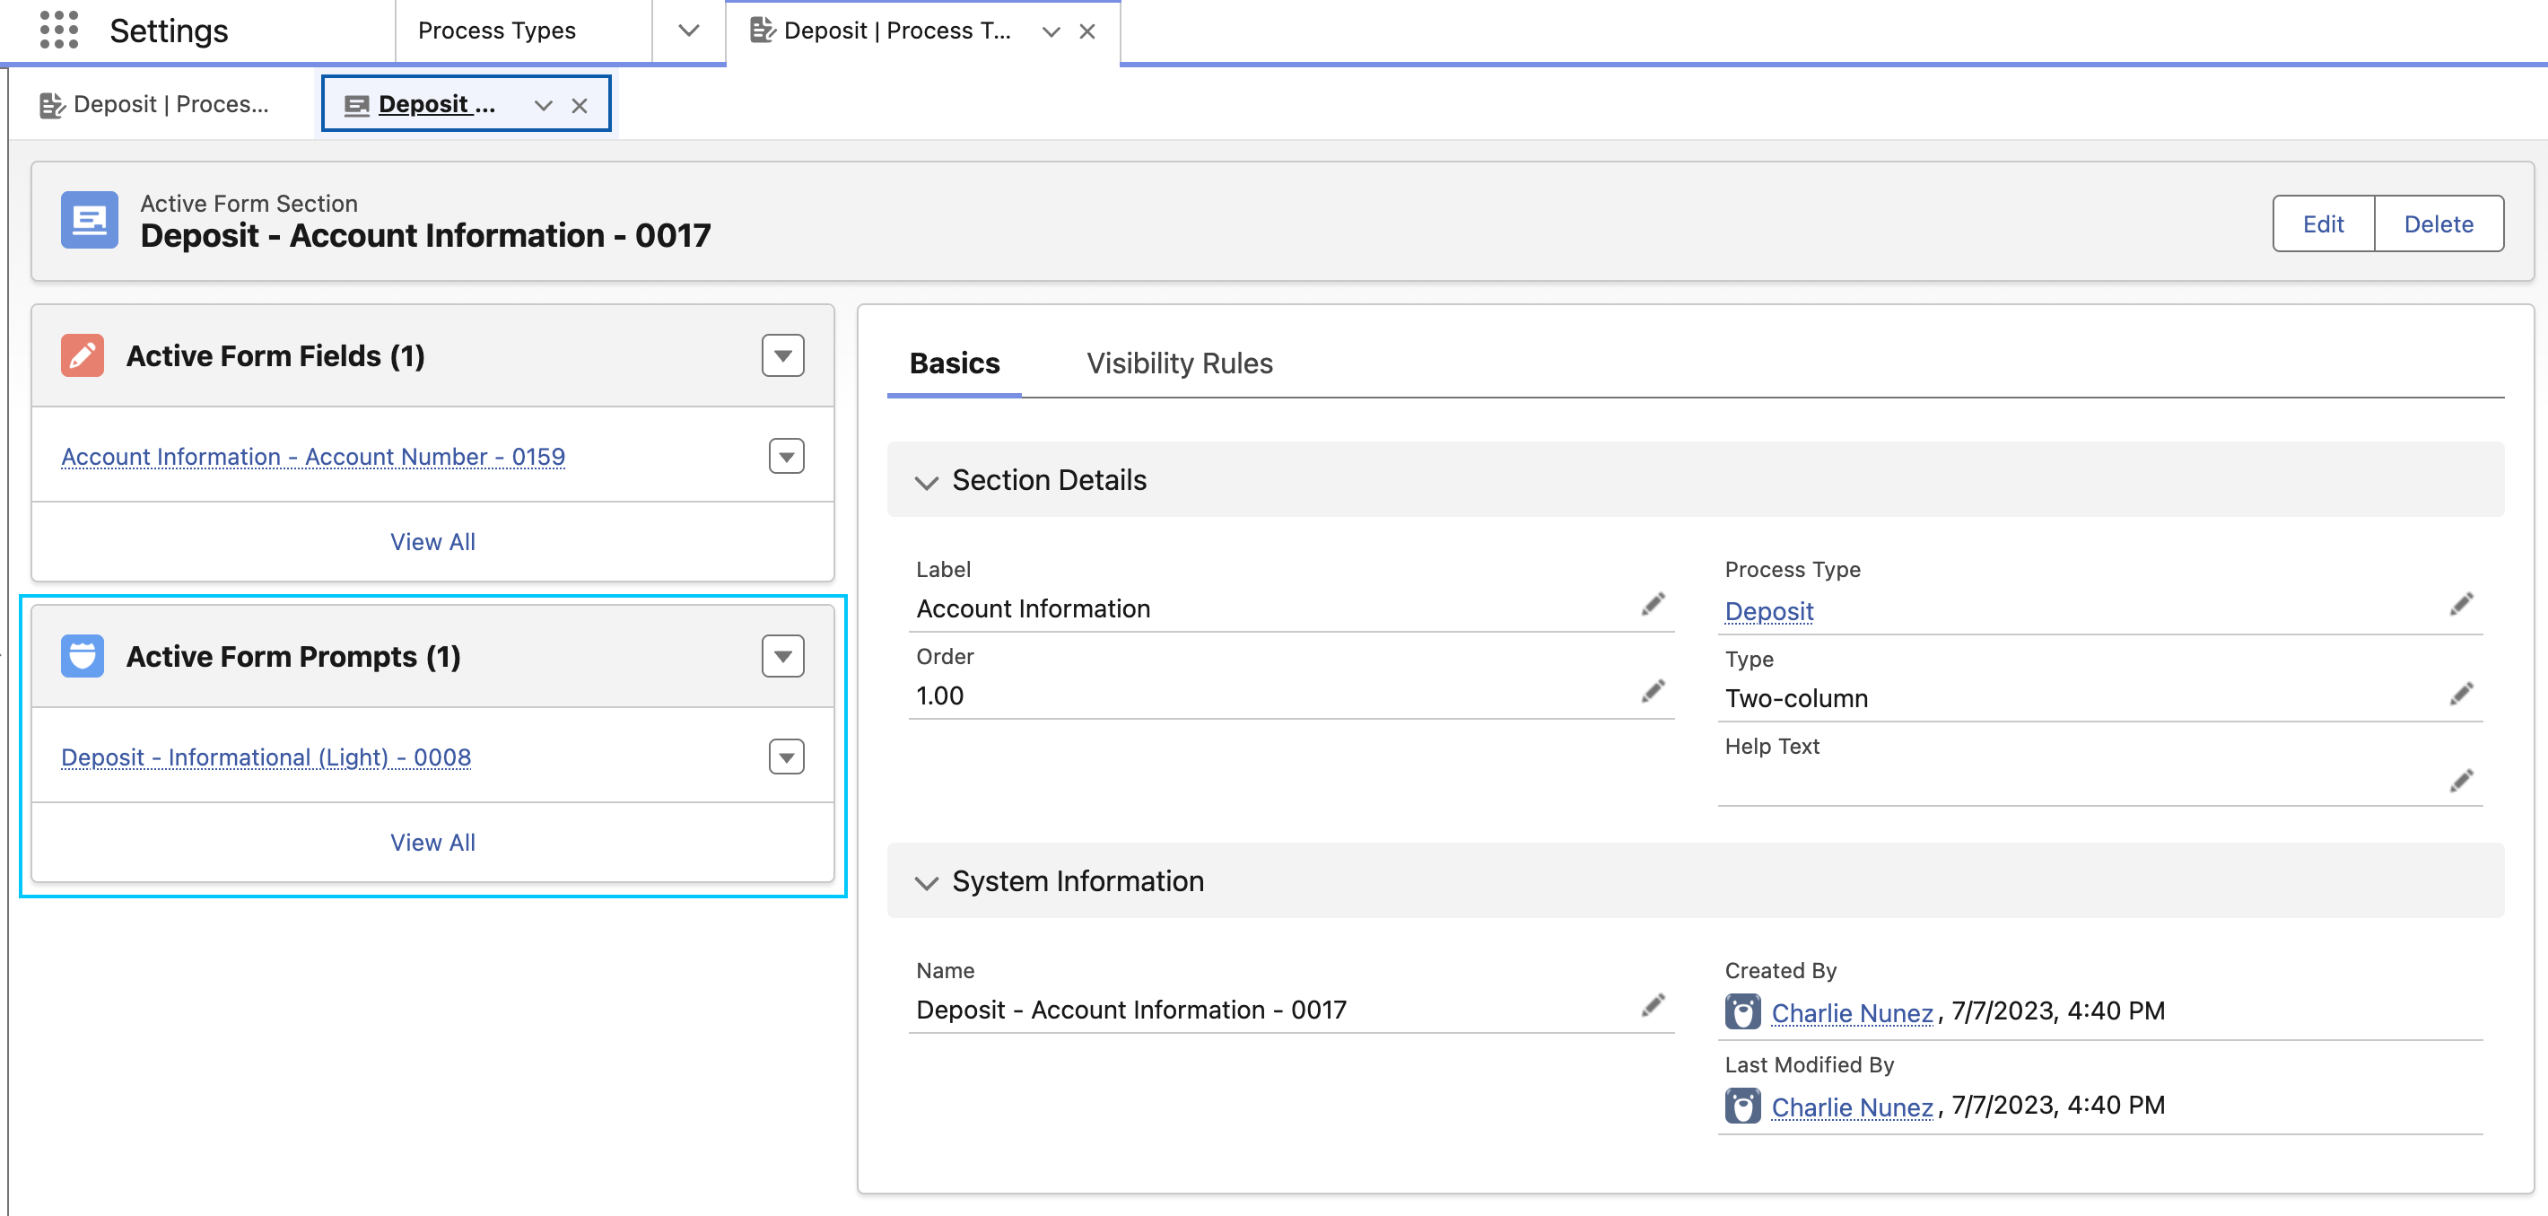2548x1216 pixels.
Task: Click the Edit button
Action: click(2323, 223)
